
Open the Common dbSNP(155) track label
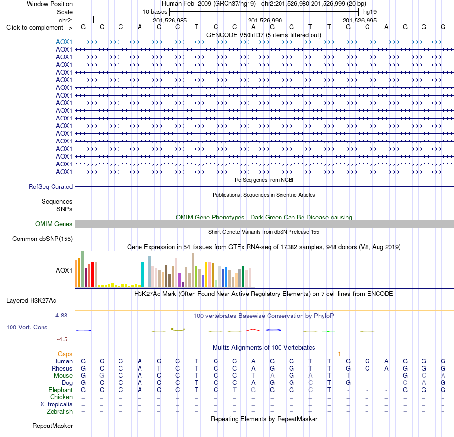[x=42, y=239]
